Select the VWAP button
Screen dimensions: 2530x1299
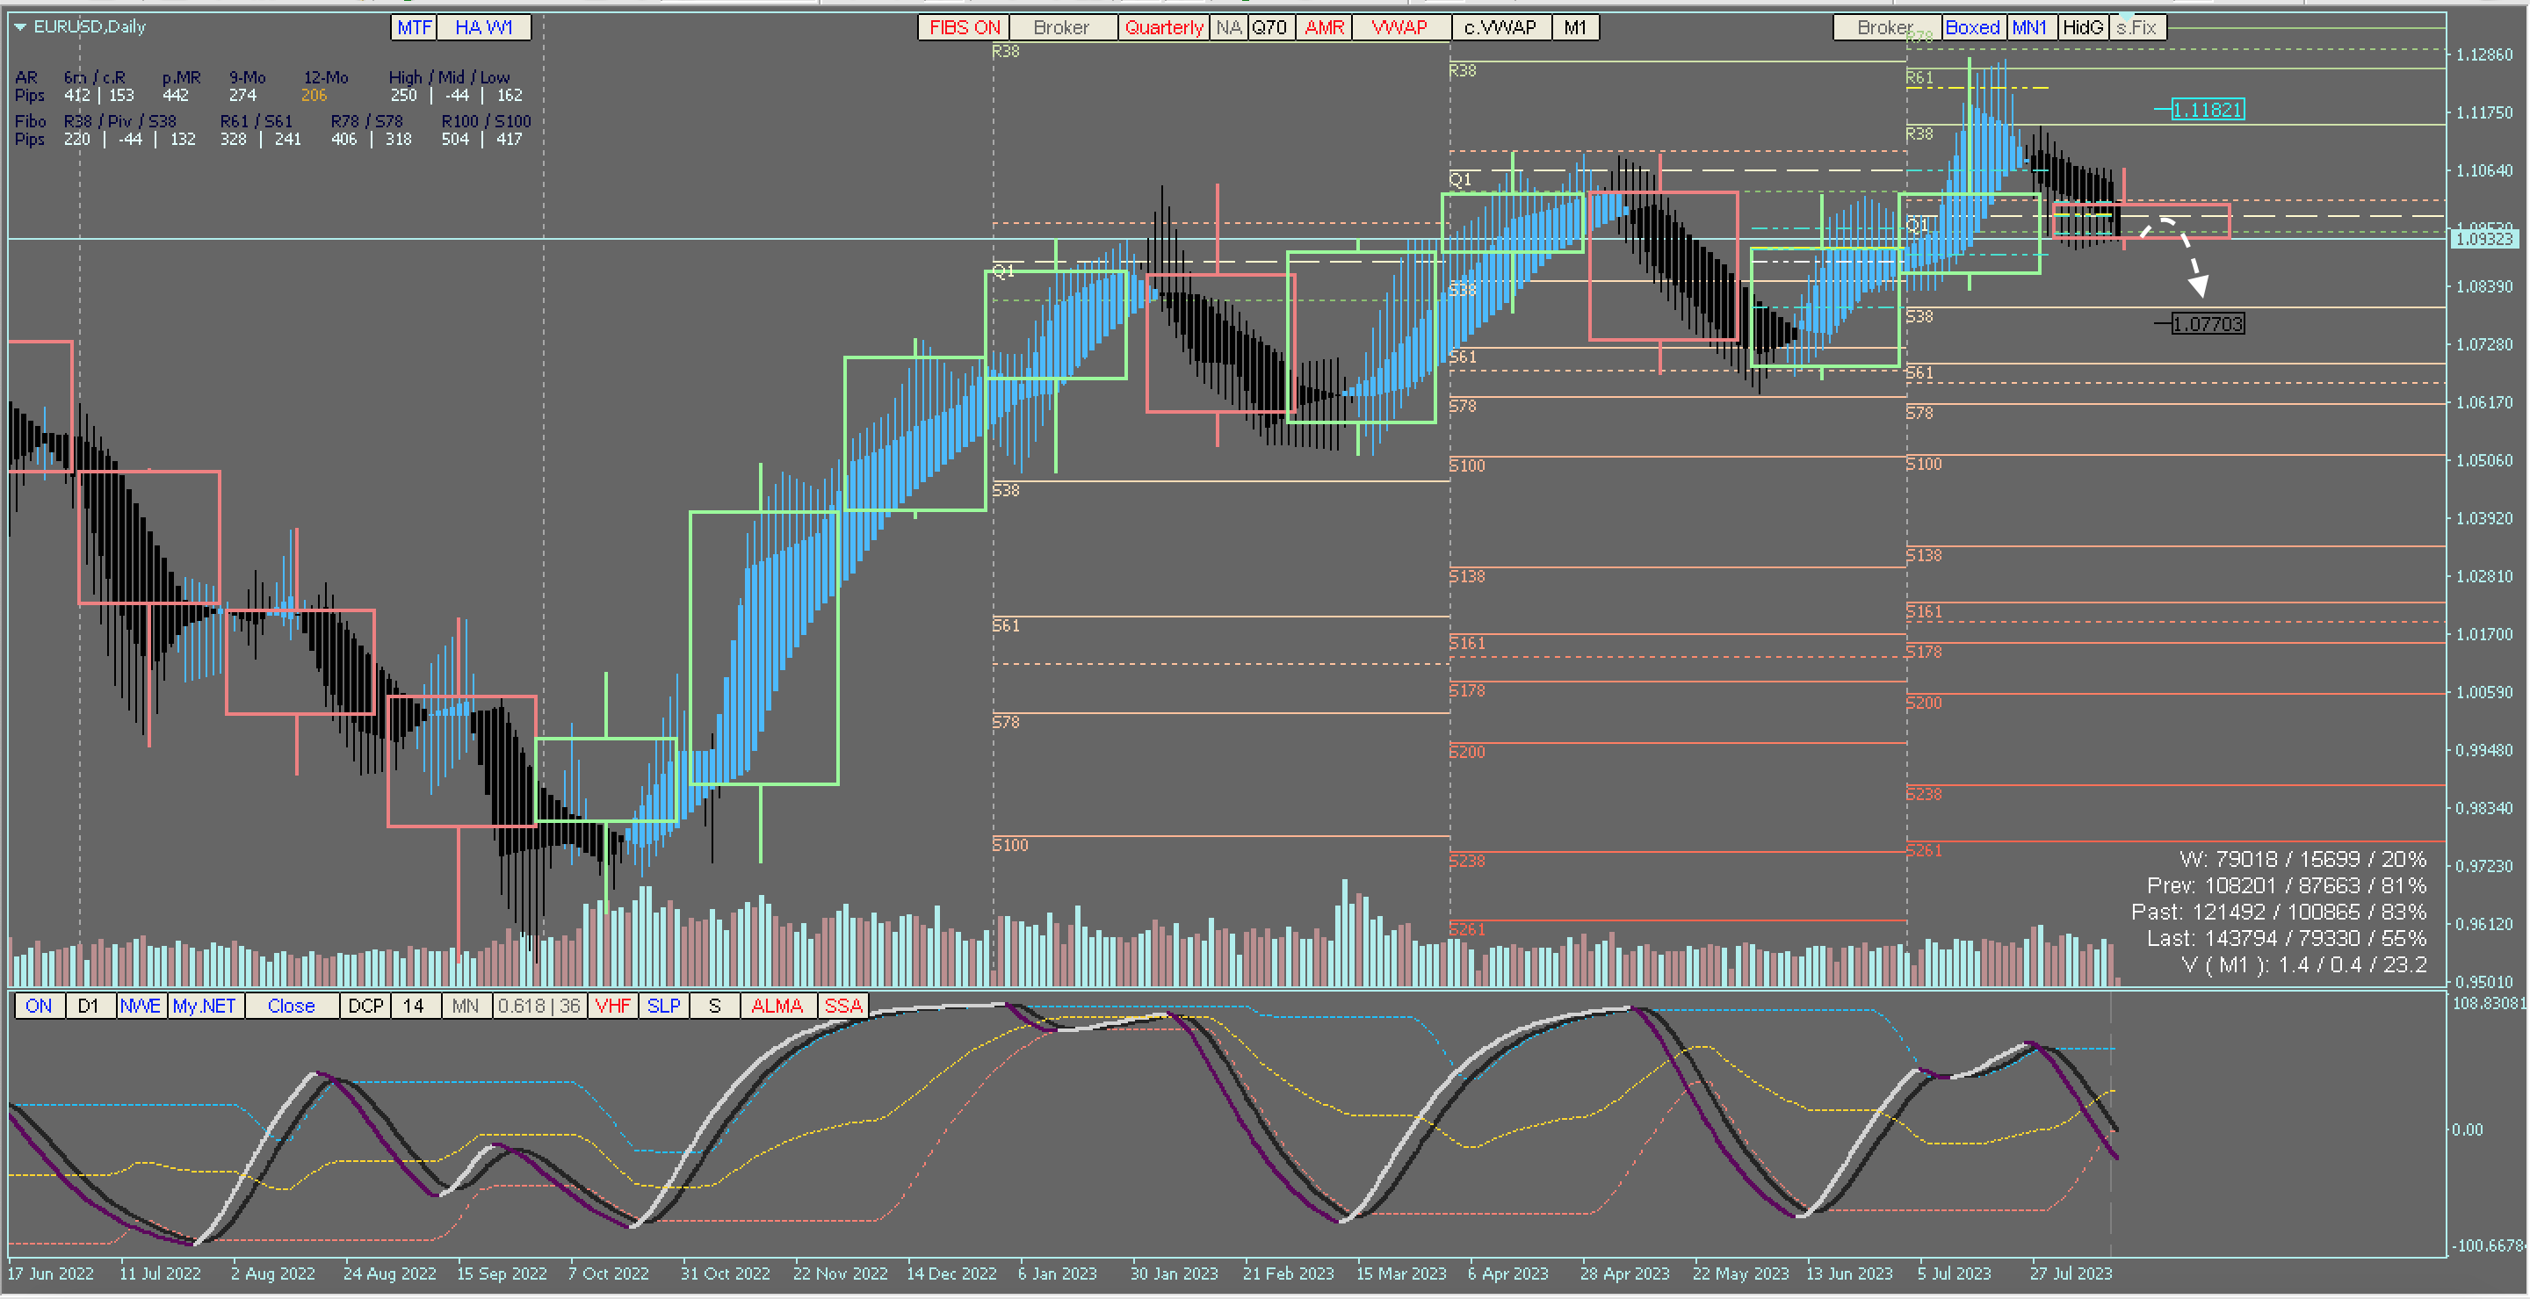point(1399,27)
